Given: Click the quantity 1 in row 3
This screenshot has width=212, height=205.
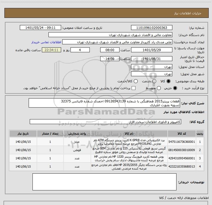Looking at the screenshot, I should [x=50, y=158].
